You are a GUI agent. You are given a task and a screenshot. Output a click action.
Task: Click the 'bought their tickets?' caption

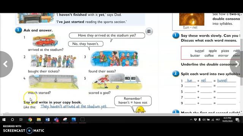tap(44, 71)
